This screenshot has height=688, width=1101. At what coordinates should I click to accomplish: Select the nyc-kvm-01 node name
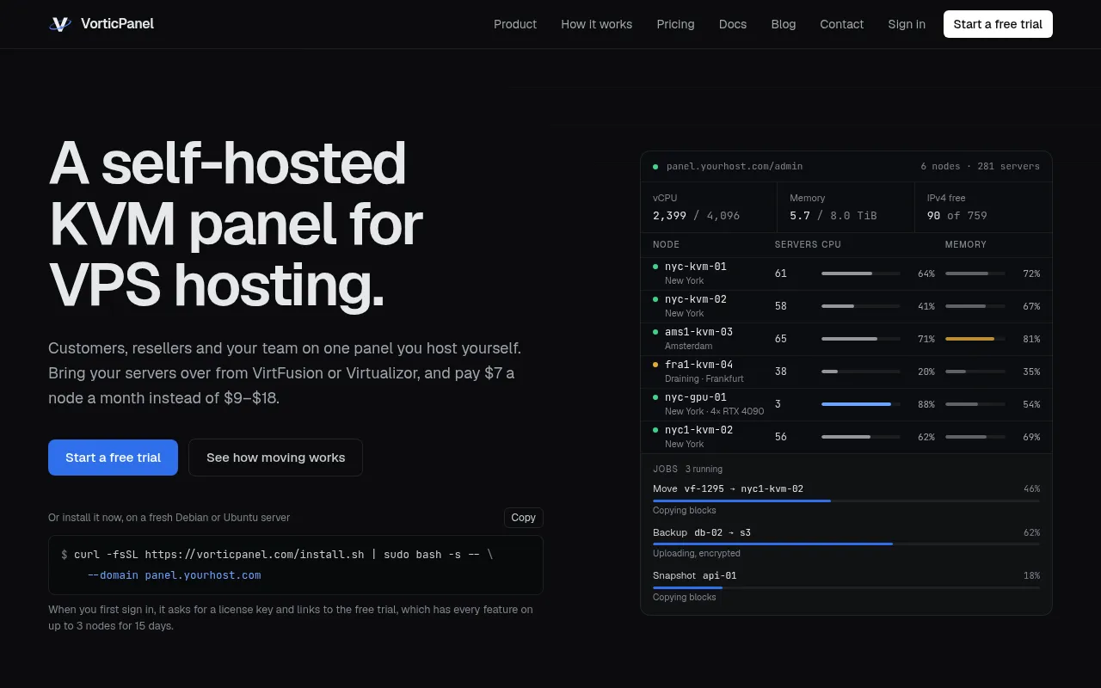pos(695,267)
